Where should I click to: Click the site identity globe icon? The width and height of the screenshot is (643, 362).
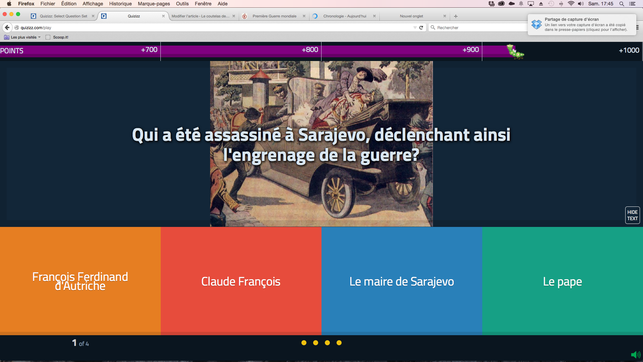coord(17,27)
